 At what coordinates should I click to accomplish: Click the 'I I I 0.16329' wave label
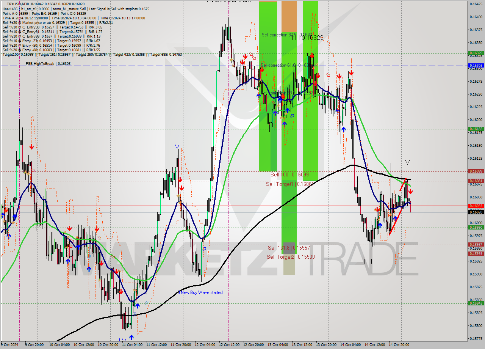coord(308,38)
